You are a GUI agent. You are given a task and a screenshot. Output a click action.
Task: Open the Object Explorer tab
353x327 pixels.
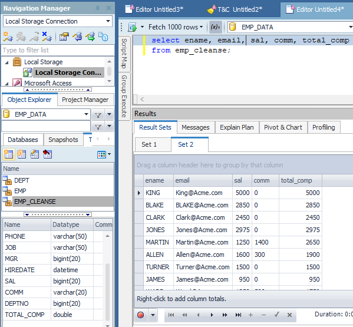click(29, 100)
